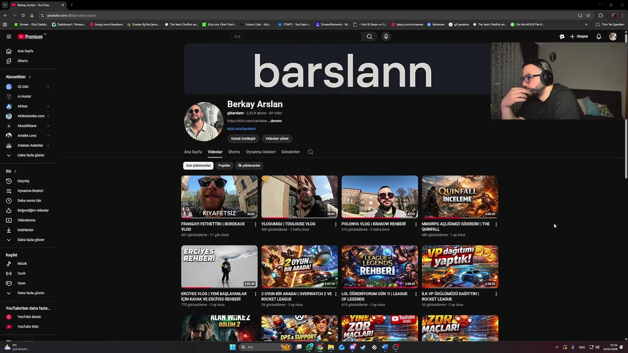The image size is (628, 353).
Task: Open Windows Start button
Action: tap(233, 347)
